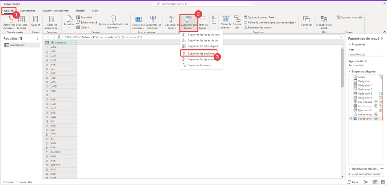
Task: Open Propriétés in the ribbon
Action: pyautogui.click(x=84, y=17)
